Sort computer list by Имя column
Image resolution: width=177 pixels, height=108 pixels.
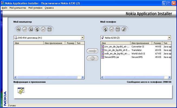(29, 43)
